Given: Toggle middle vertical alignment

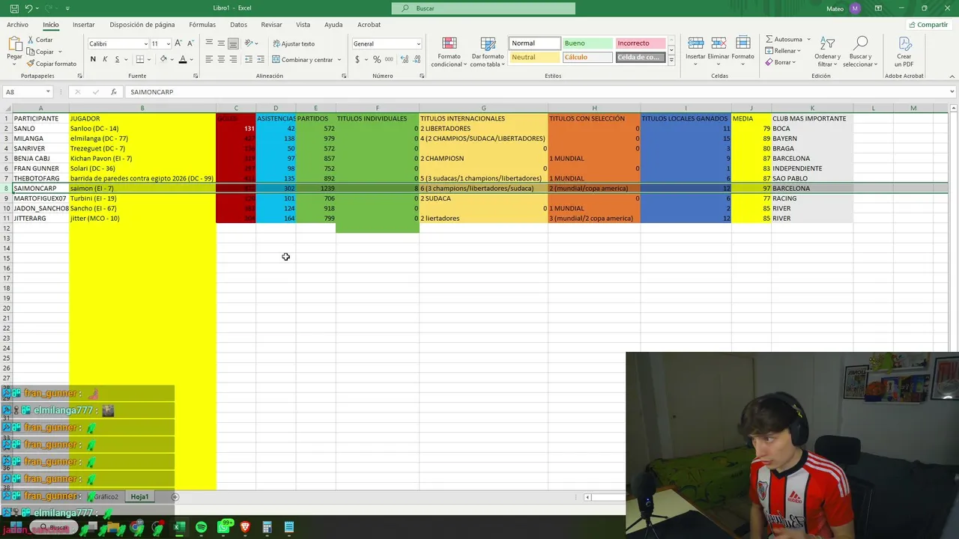Looking at the screenshot, I should (x=221, y=43).
